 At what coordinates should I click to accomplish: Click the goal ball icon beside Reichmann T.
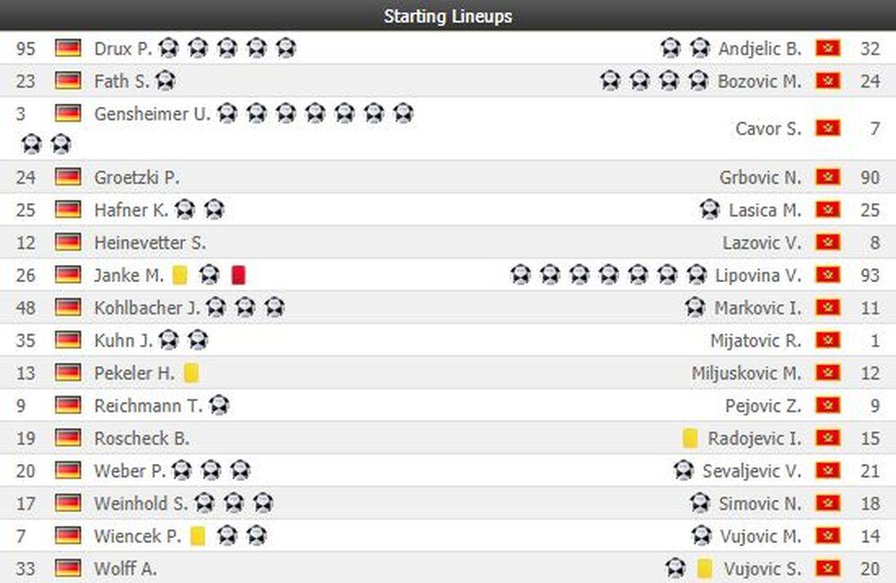tap(219, 406)
